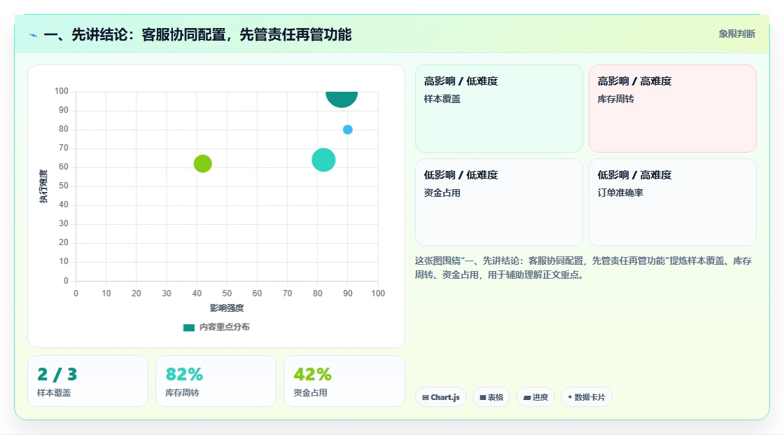Click the 资金占用 text in the quadrant card
The height and width of the screenshot is (435, 784).
[442, 193]
